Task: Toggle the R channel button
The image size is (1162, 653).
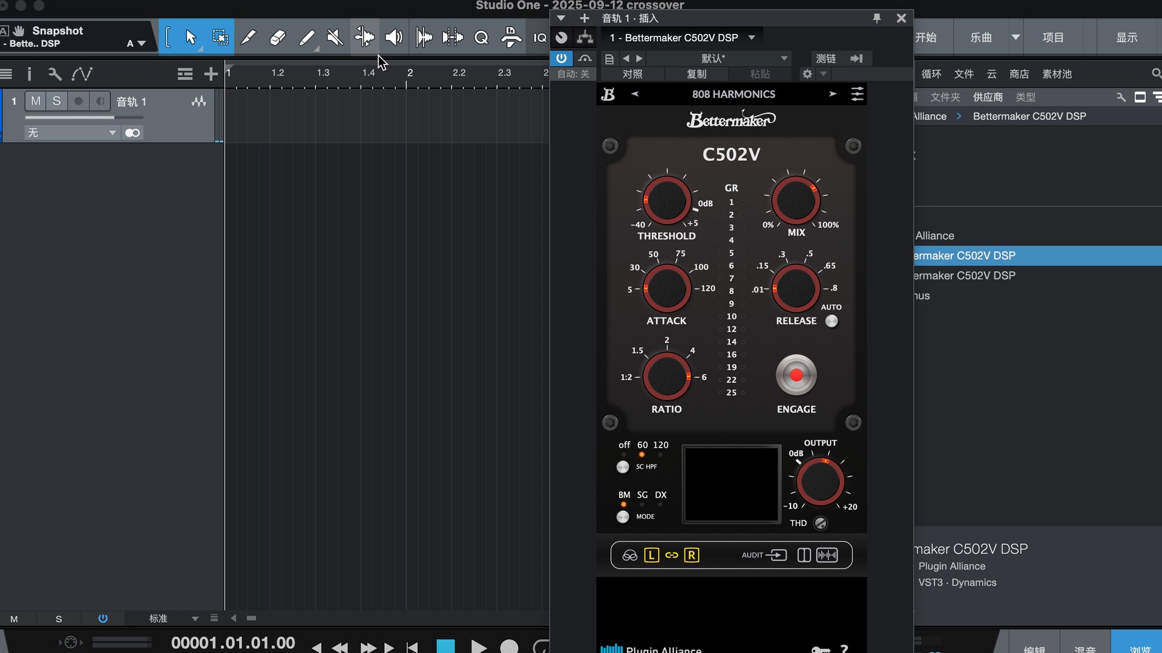Action: click(x=692, y=555)
